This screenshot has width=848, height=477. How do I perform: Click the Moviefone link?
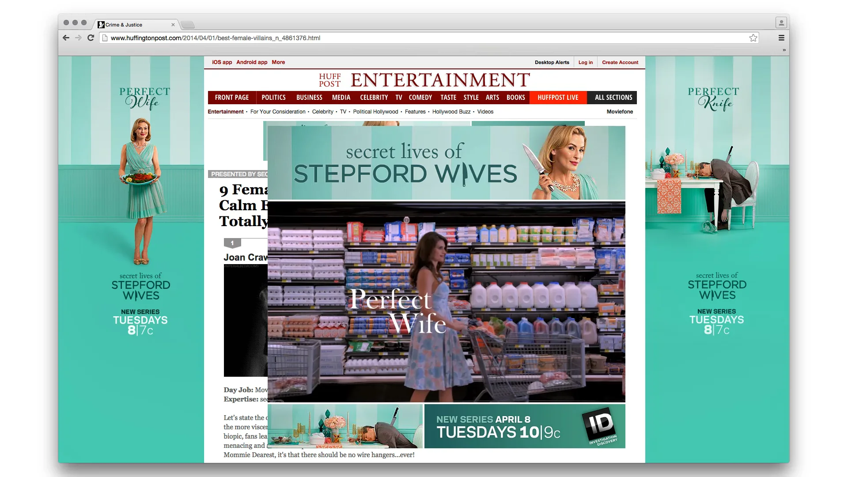pyautogui.click(x=619, y=112)
